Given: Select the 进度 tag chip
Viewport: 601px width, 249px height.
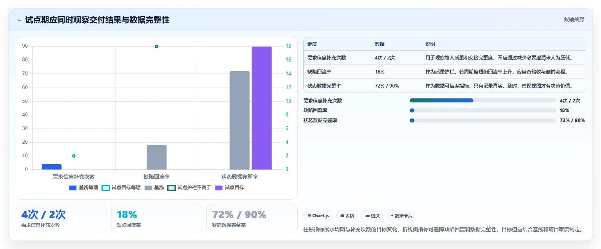Looking at the screenshot, I should coord(372,216).
